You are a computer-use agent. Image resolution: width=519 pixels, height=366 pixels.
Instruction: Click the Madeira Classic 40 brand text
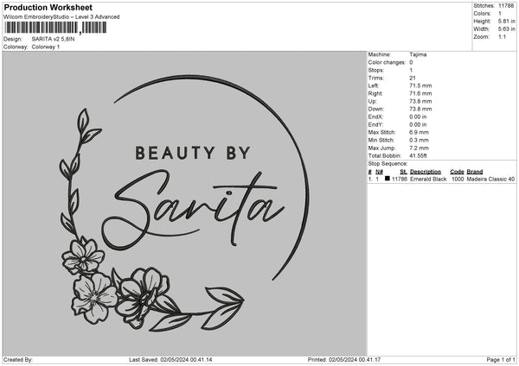tap(490, 179)
